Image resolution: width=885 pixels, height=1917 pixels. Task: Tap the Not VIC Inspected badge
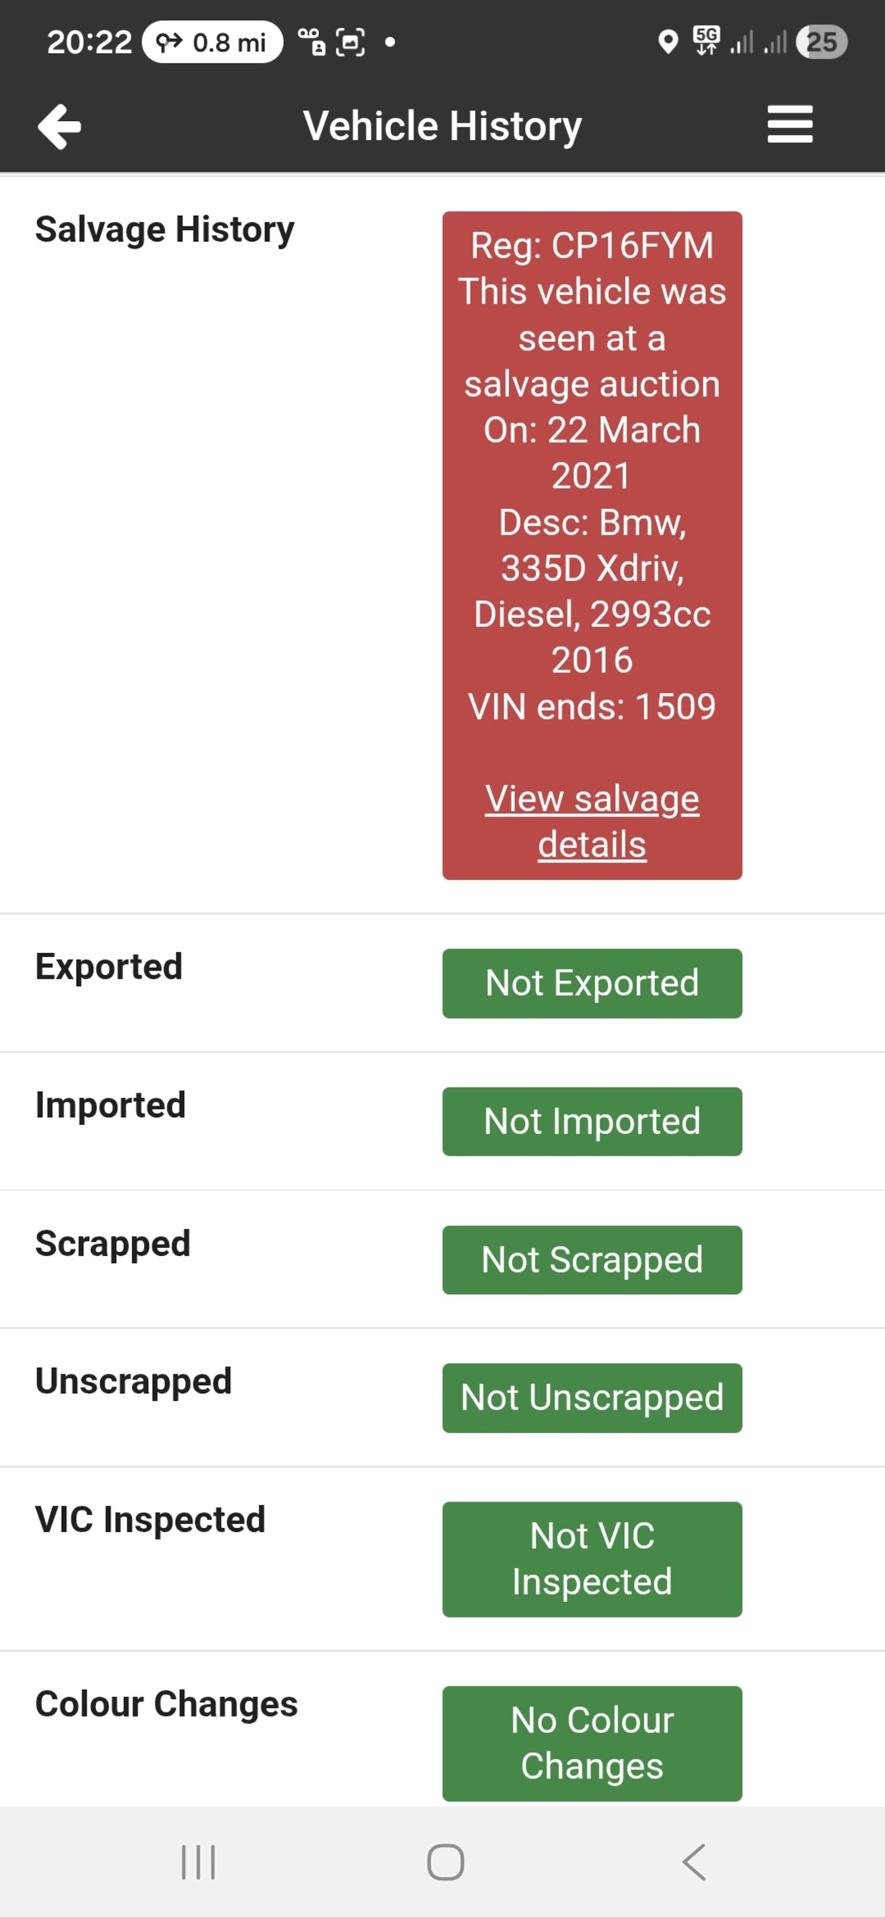click(592, 1559)
